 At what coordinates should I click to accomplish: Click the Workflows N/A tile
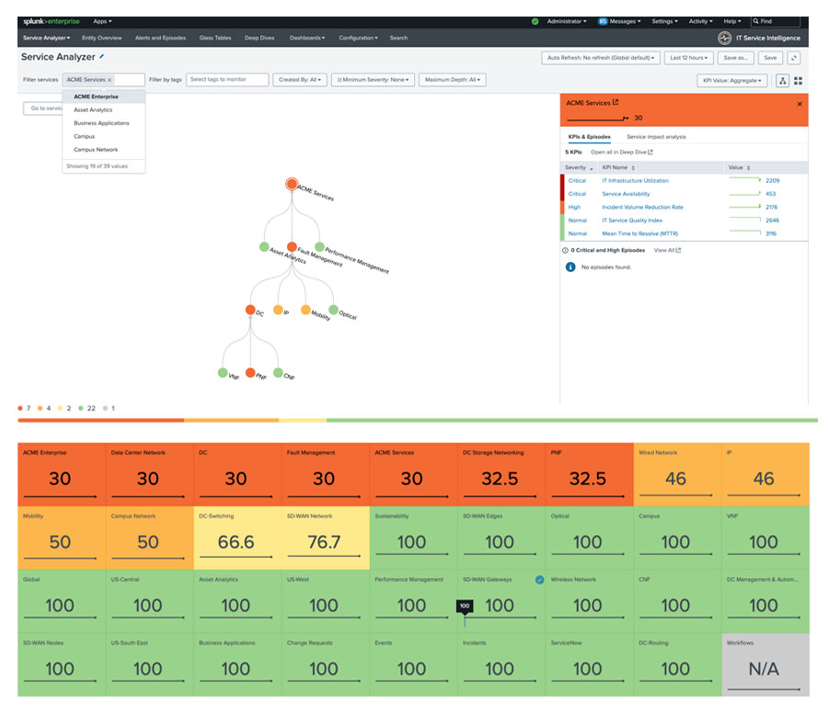coord(765,664)
